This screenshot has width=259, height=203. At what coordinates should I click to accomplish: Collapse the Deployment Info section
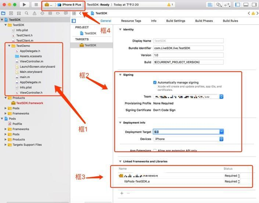(x=120, y=123)
